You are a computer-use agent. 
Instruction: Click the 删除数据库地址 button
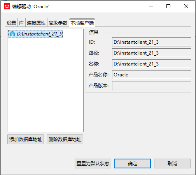point(65,140)
